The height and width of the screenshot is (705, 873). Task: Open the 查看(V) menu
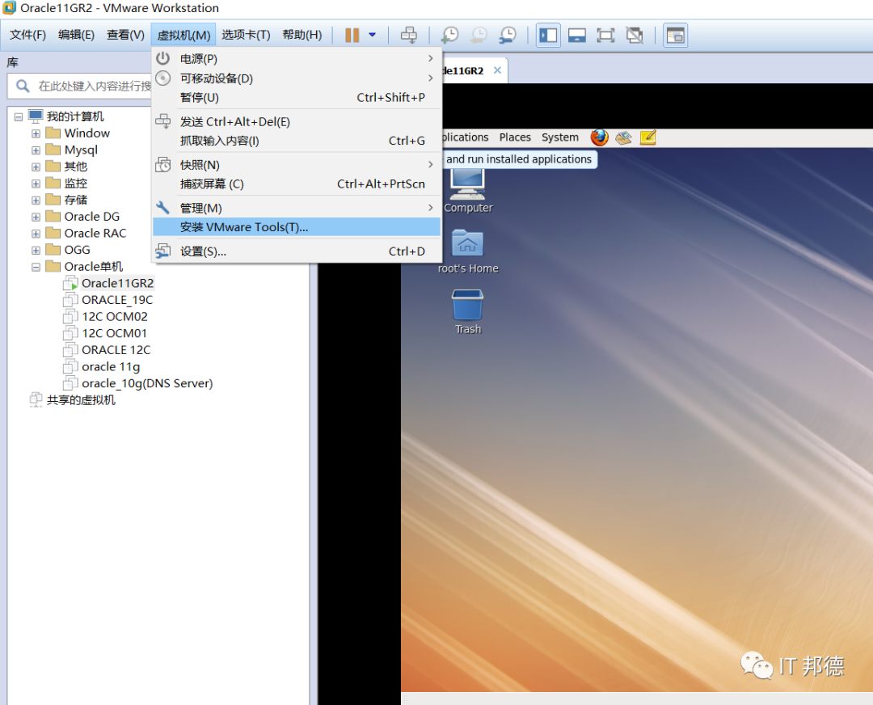pyautogui.click(x=125, y=35)
